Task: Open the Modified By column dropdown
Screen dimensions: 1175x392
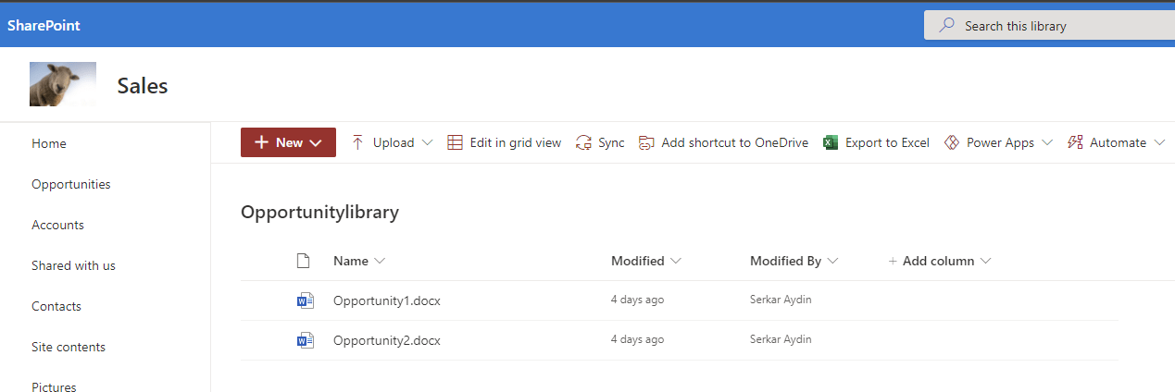Action: [832, 261]
